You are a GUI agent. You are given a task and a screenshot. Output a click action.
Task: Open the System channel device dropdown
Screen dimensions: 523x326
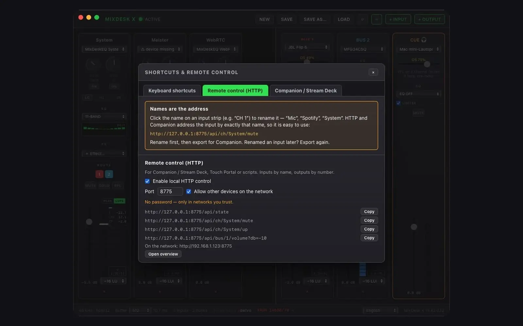(x=104, y=49)
